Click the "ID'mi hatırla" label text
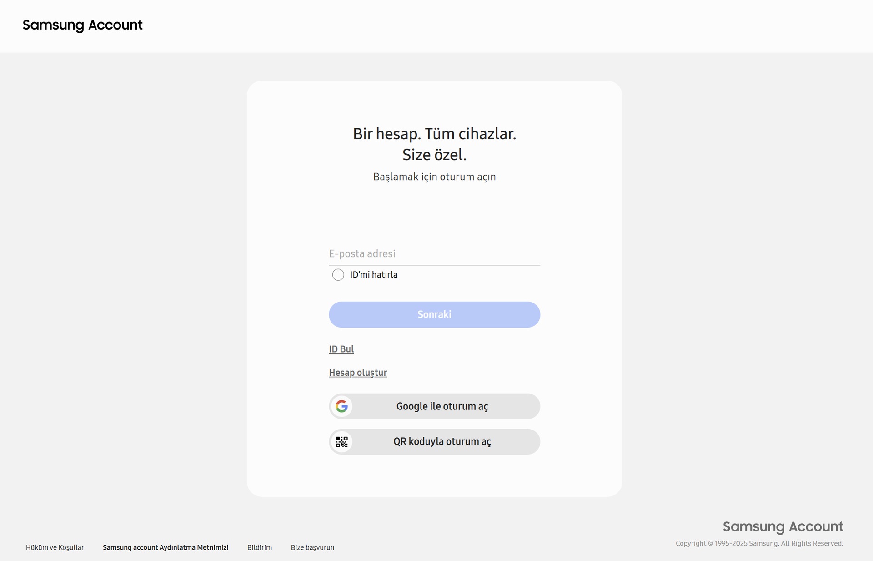The width and height of the screenshot is (873, 561). click(x=373, y=275)
